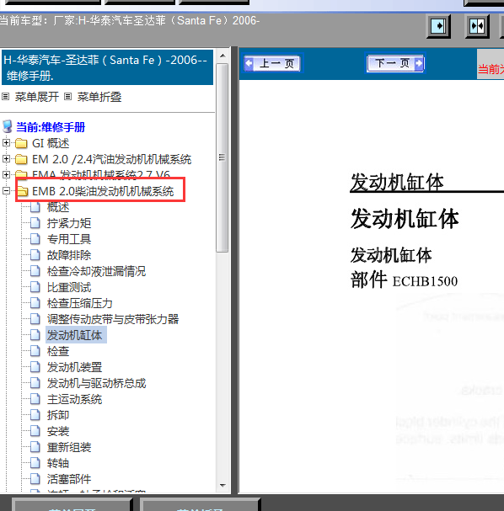The height and width of the screenshot is (511, 504).
Task: Open the 安装 page
Action: (58, 432)
